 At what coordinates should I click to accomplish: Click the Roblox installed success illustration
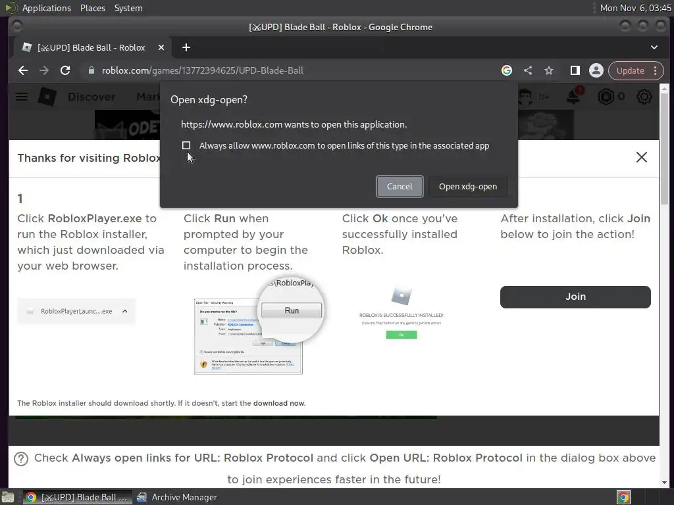click(401, 312)
